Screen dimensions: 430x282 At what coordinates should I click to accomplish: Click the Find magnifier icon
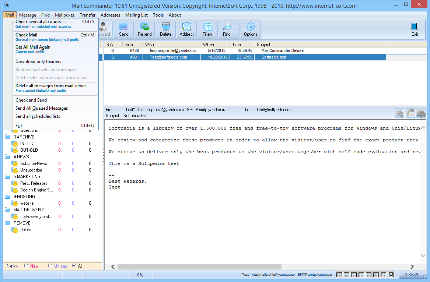[x=227, y=29]
